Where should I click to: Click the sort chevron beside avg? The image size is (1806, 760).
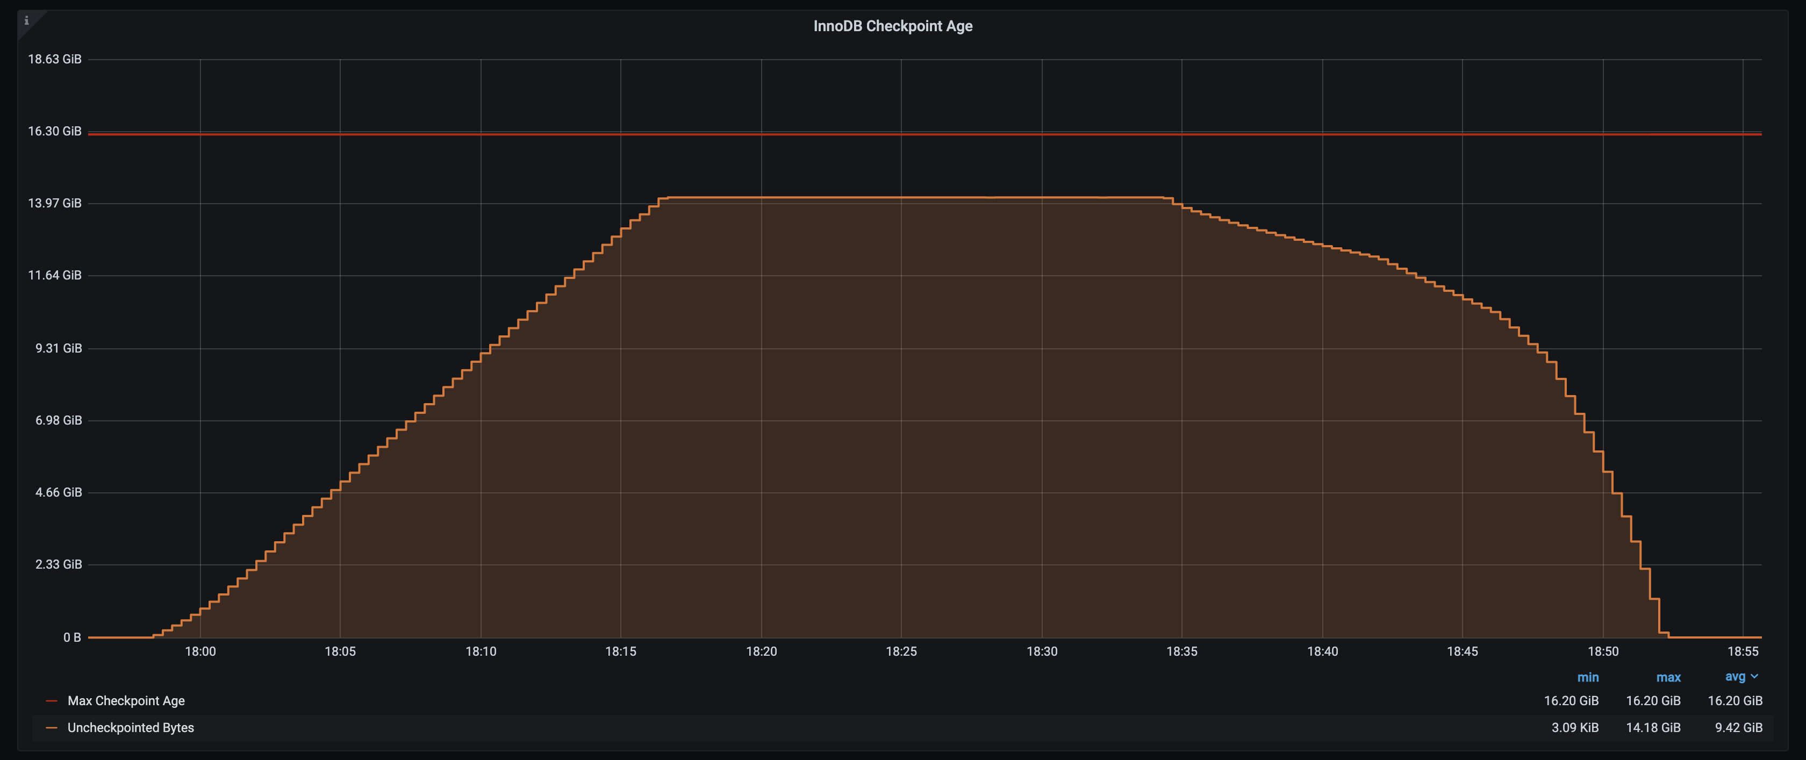(1755, 677)
